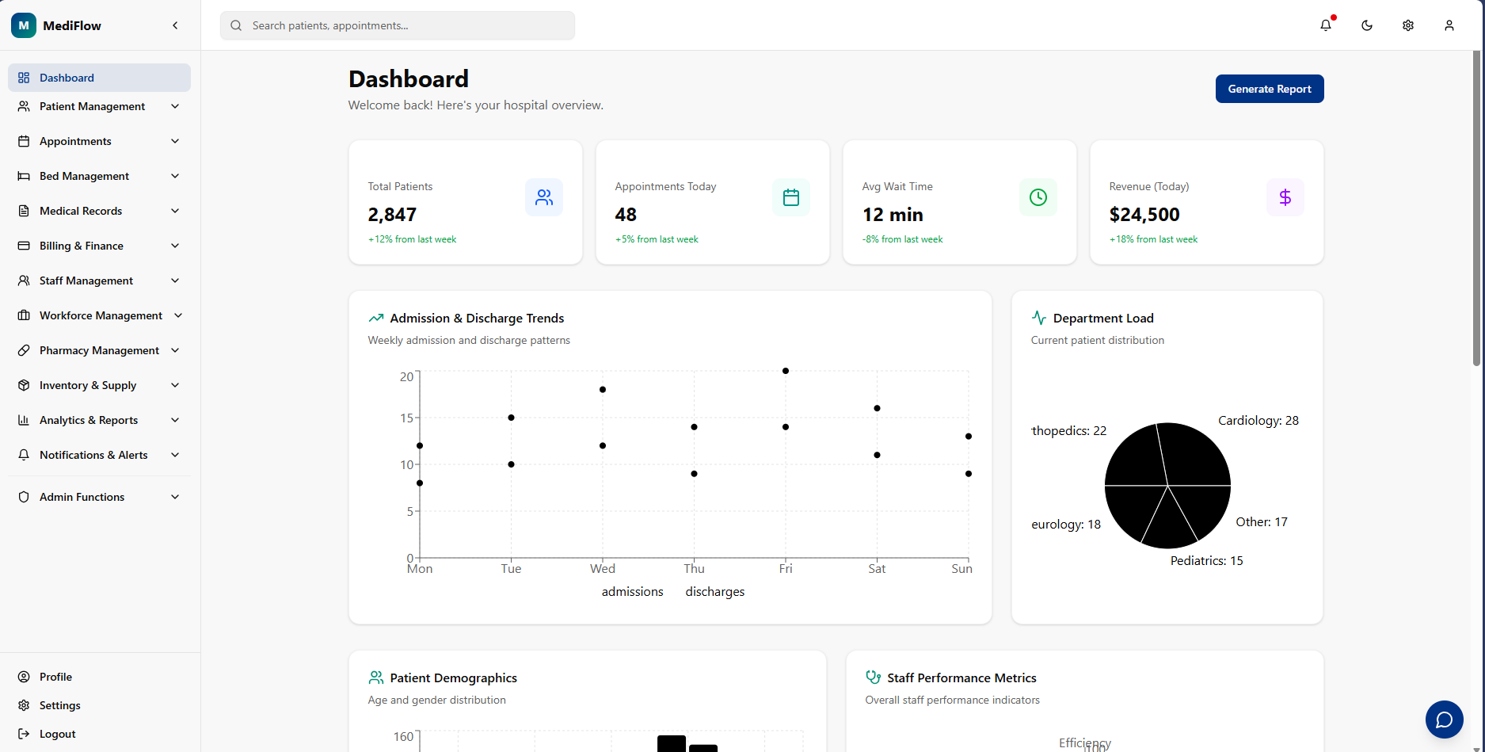1485x752 pixels.
Task: Open settings gear in top bar
Action: click(1408, 25)
